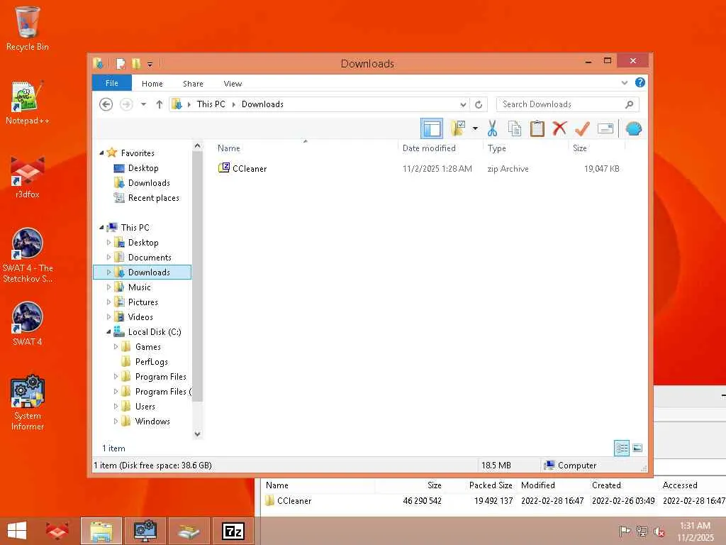Select the PerfLogs folder
Screen dimensions: 726x545
click(x=151, y=362)
